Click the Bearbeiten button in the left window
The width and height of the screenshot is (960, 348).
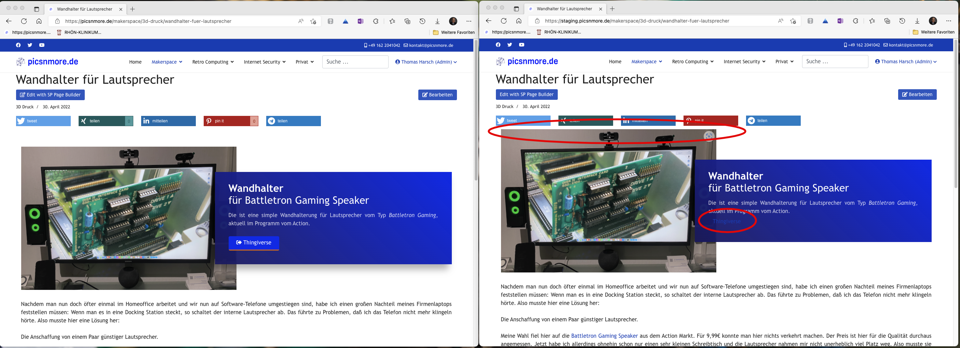point(437,95)
